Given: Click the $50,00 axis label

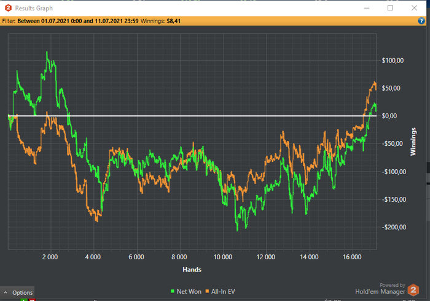Looking at the screenshot, I should (391, 88).
